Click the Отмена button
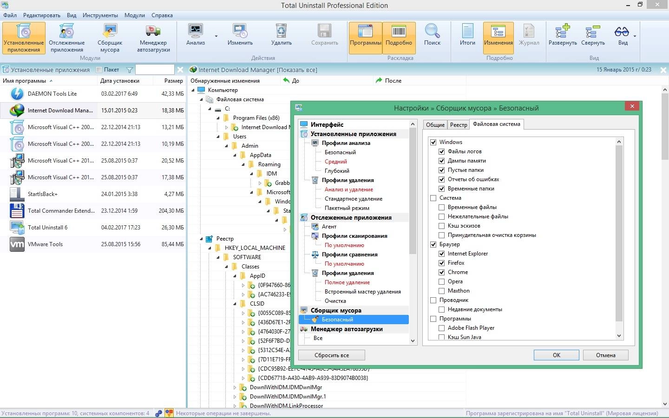The image size is (669, 418). coord(606,355)
